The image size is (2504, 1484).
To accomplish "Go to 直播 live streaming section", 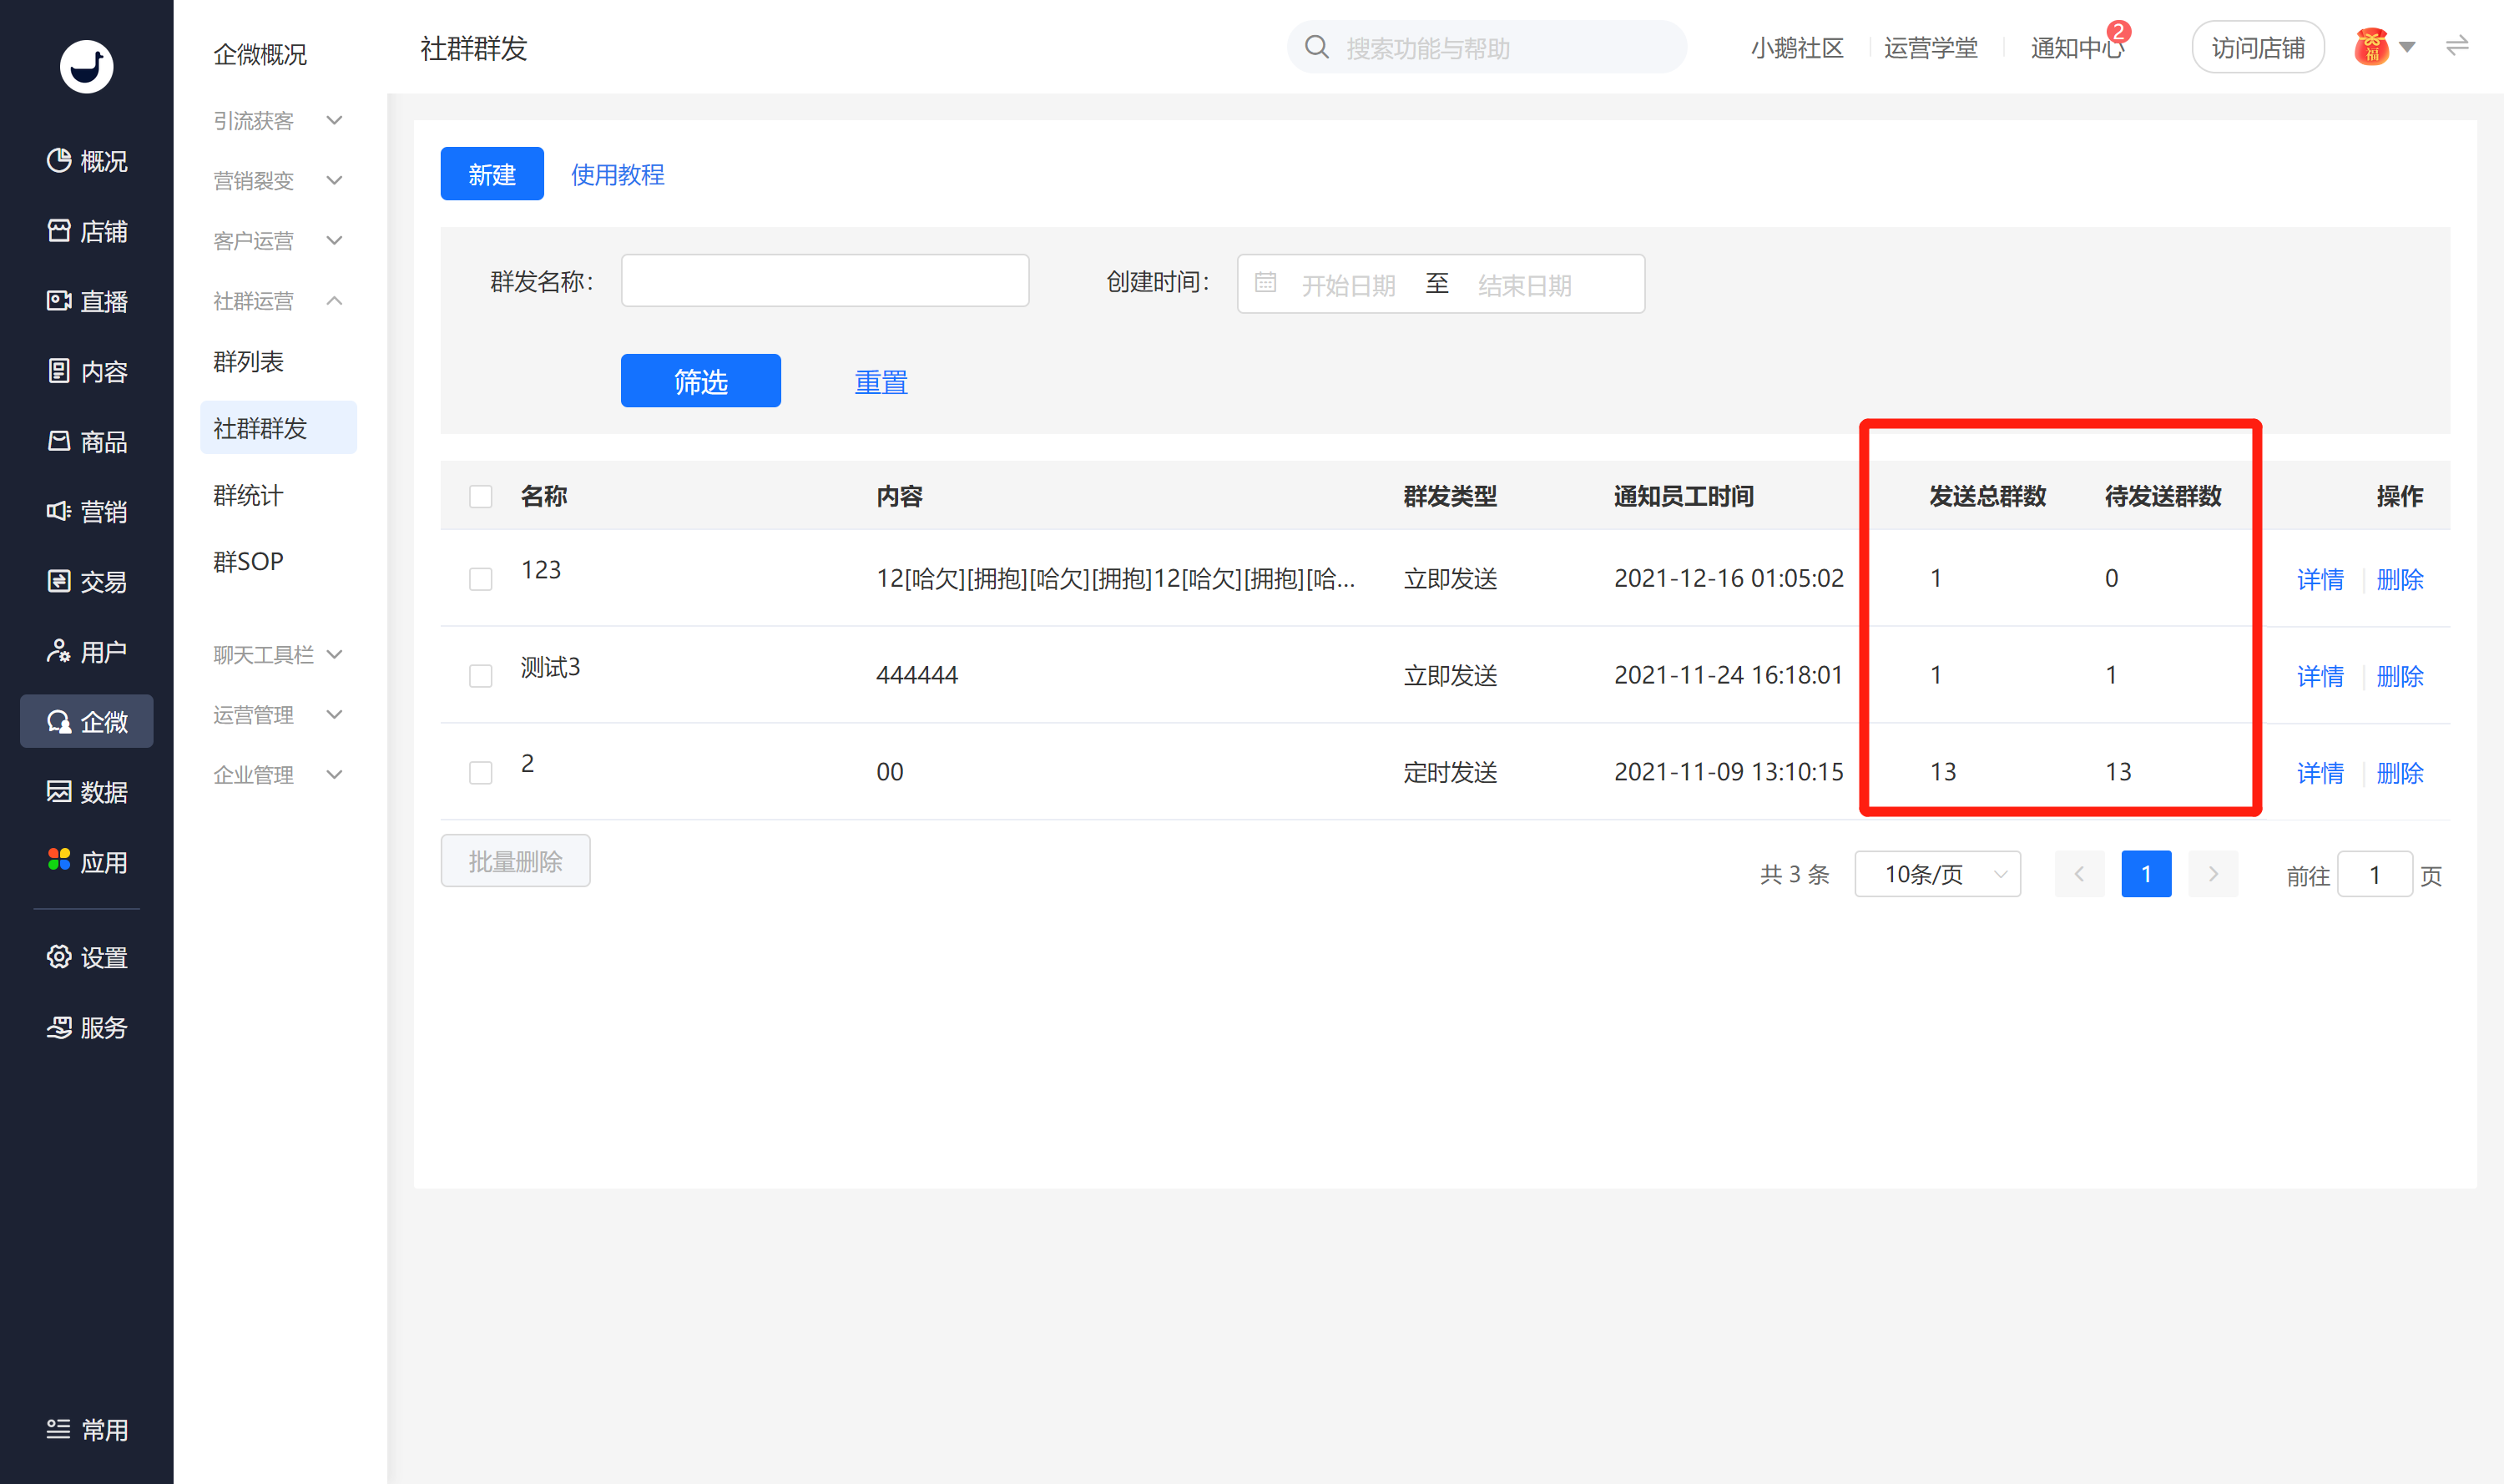I will pyautogui.click(x=87, y=301).
